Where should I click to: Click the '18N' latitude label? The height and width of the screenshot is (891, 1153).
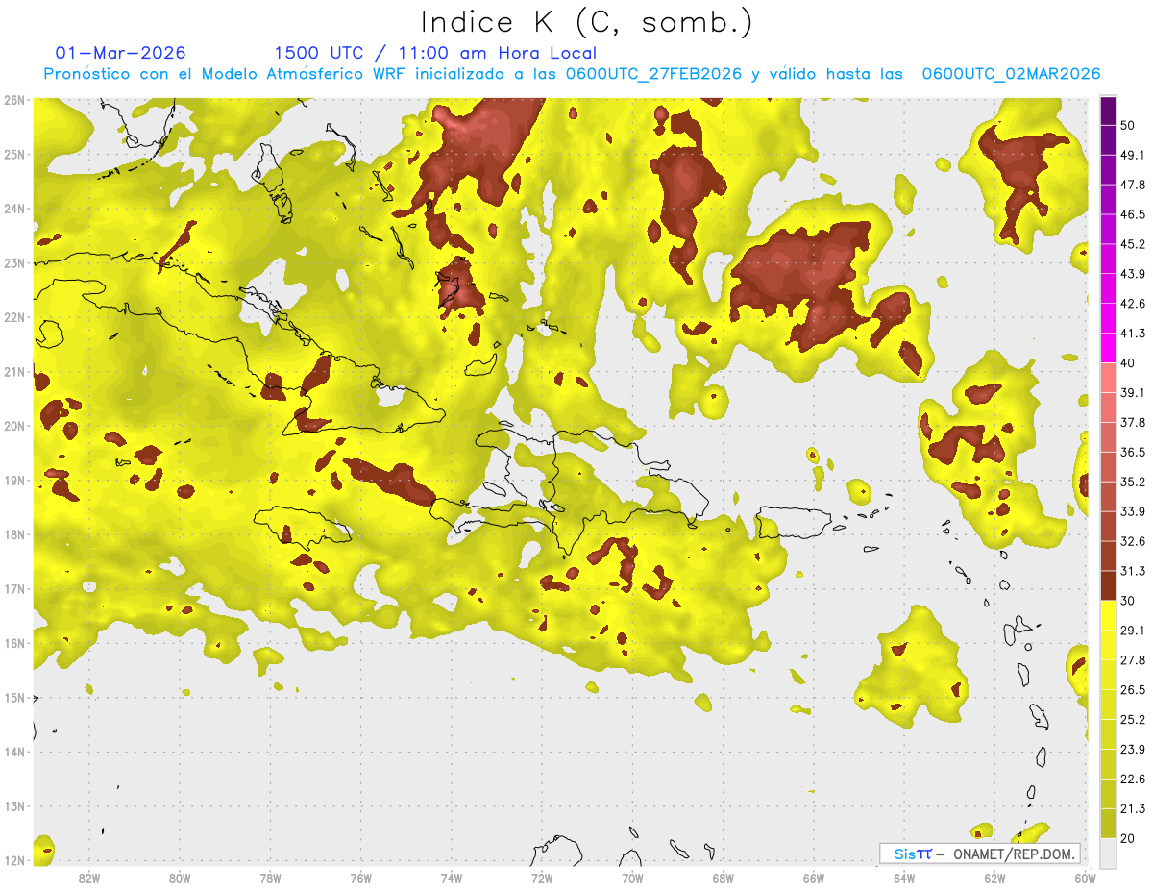click(x=13, y=535)
